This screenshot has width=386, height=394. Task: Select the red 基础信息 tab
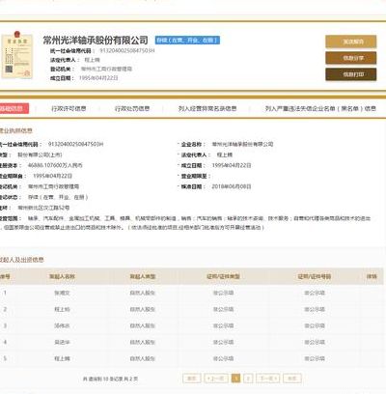[x=13, y=108]
